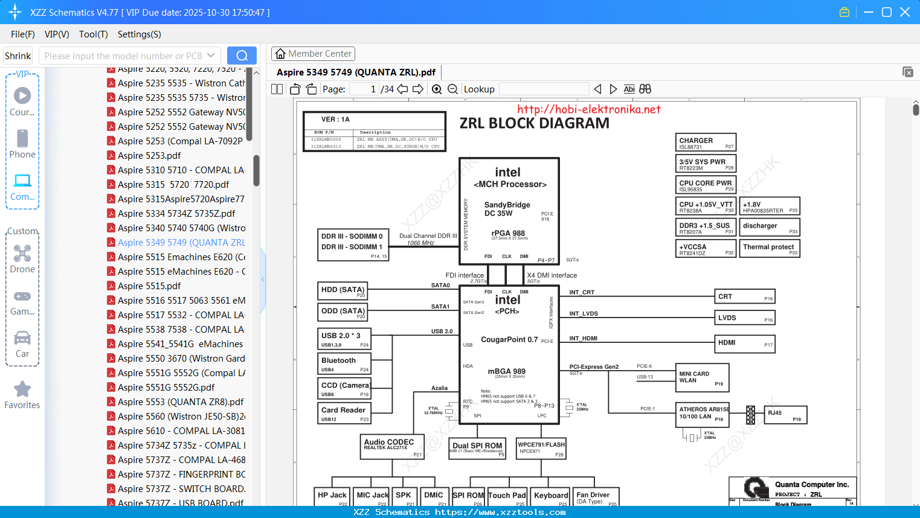Viewport: 920px width, 518px height.
Task: Open "Aspire 5551G 5552G.pdf"
Action: click(x=161, y=388)
